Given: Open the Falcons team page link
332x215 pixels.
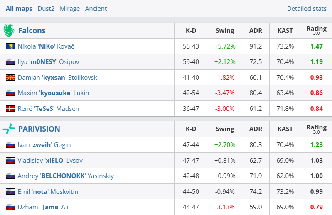Looking at the screenshot, I should point(32,31).
